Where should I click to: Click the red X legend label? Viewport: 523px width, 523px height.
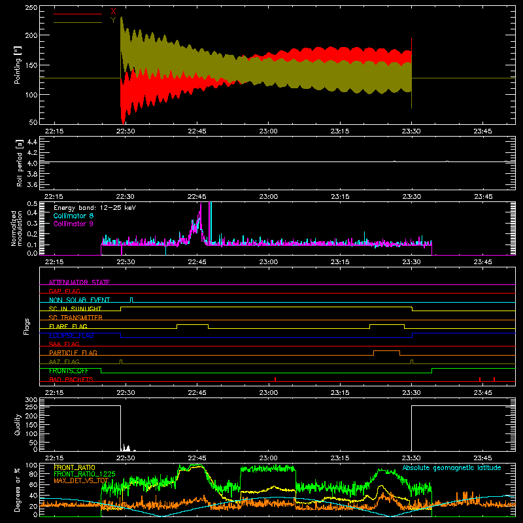click(113, 12)
